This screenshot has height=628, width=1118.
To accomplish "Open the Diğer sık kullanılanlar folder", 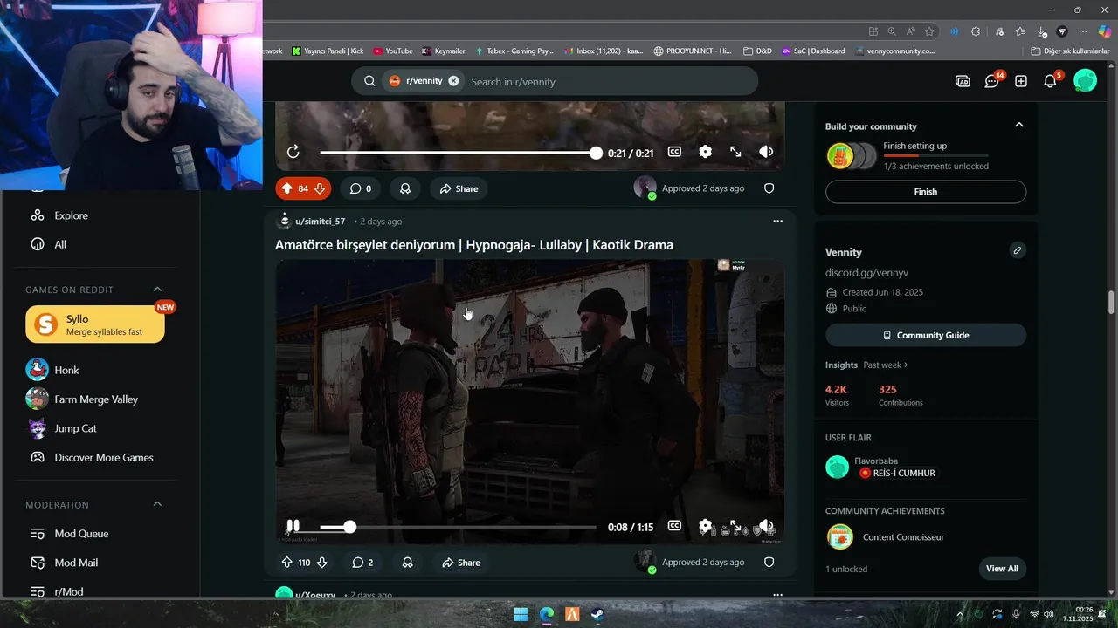I will [x=1070, y=51].
